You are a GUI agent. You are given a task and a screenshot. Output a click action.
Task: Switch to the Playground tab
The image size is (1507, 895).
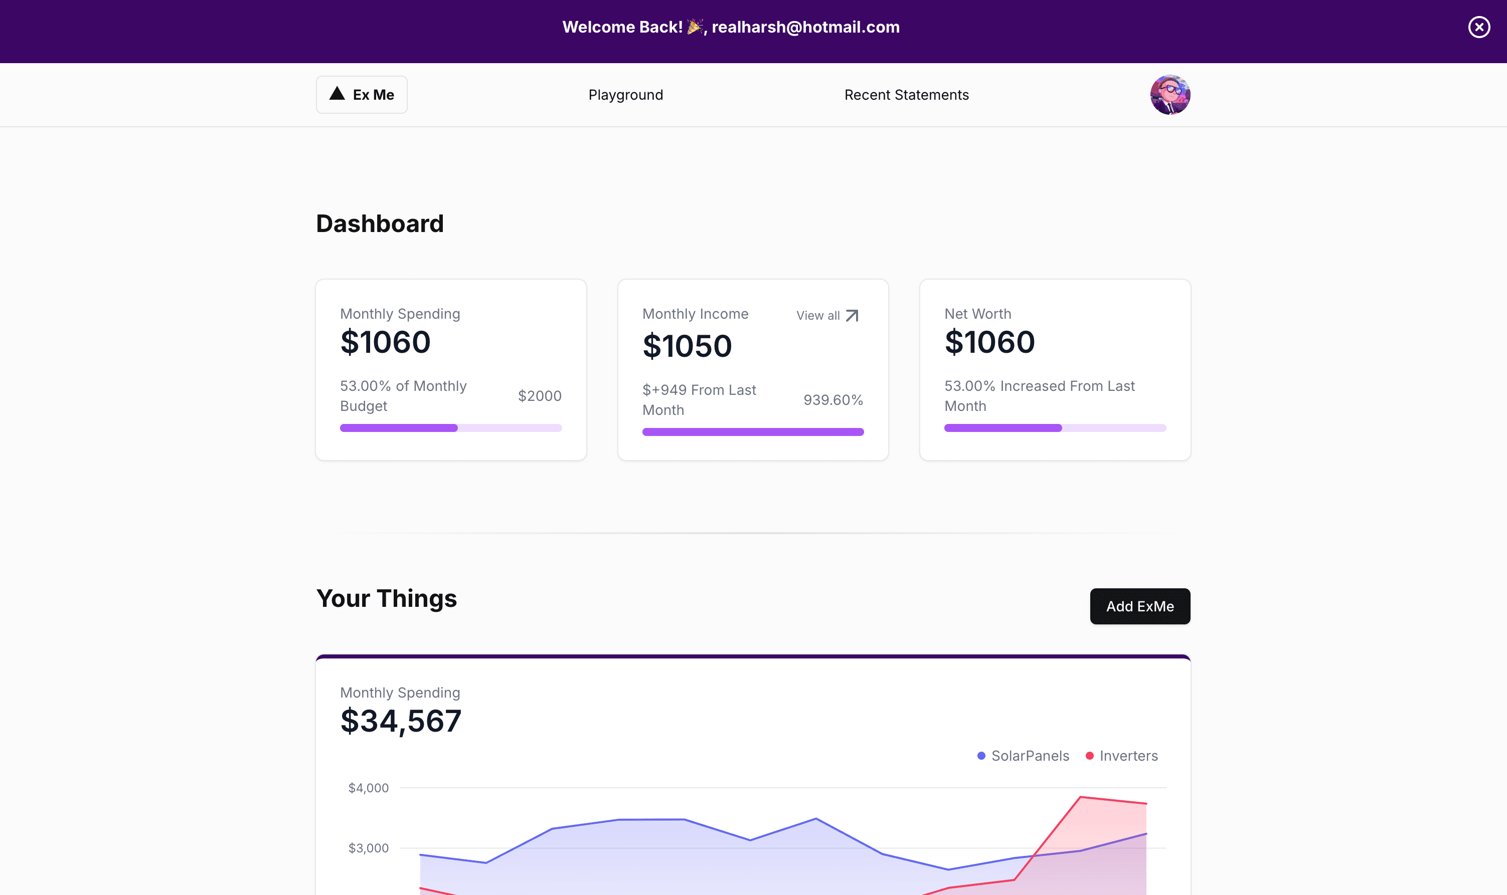(x=625, y=94)
